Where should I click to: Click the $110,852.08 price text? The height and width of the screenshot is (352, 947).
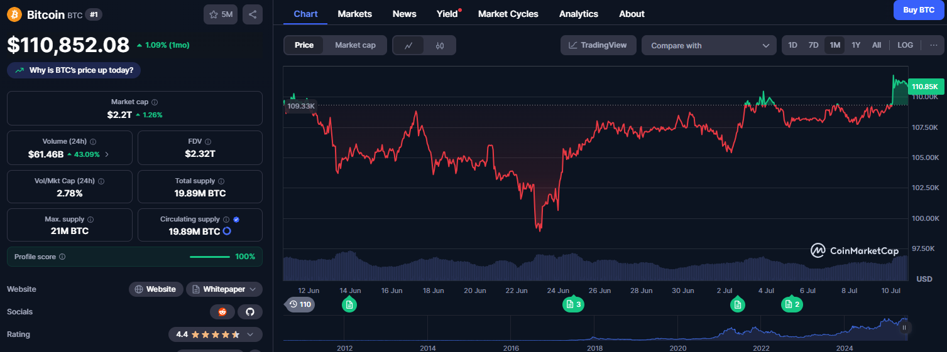68,45
